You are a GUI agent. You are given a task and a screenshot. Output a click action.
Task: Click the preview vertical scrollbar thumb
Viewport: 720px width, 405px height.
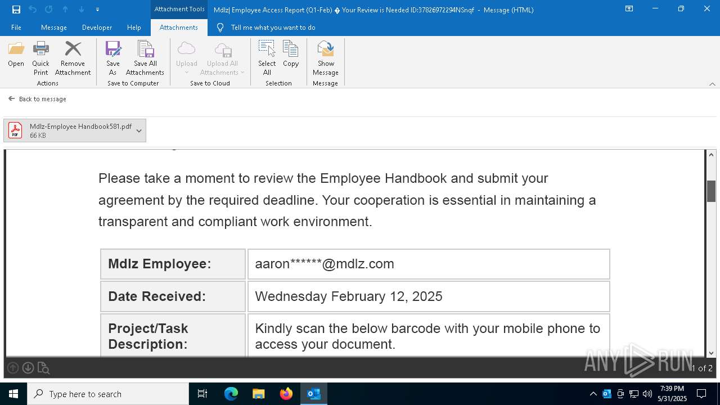pyautogui.click(x=712, y=191)
